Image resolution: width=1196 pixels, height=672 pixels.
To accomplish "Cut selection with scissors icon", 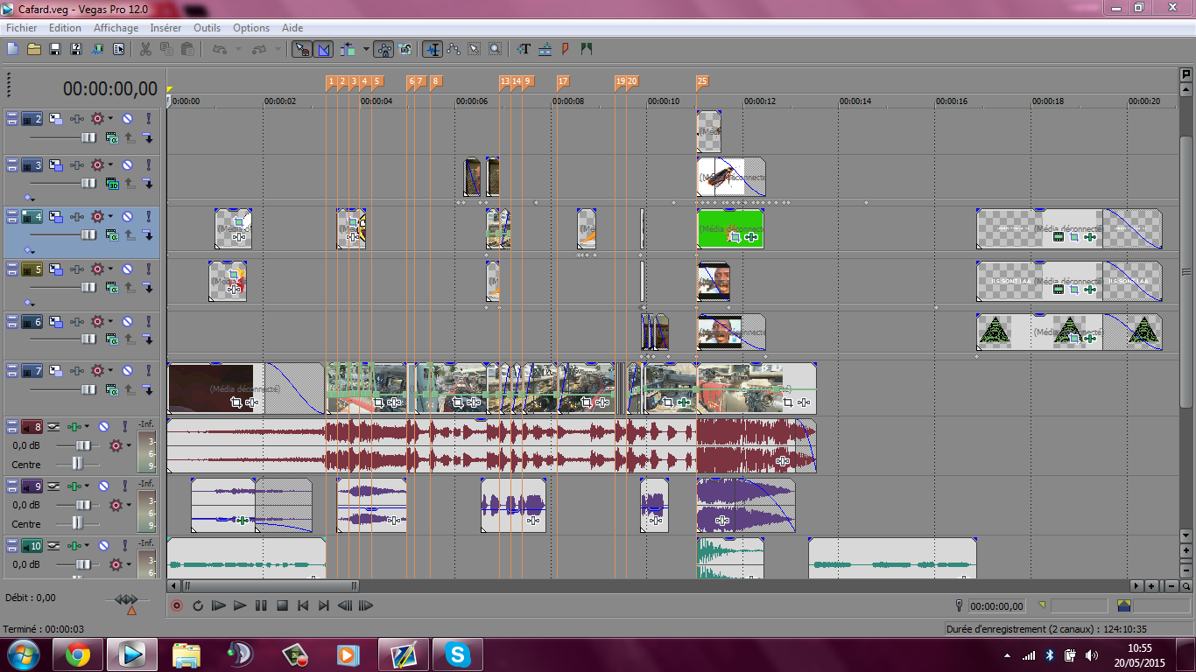I will pos(145,49).
